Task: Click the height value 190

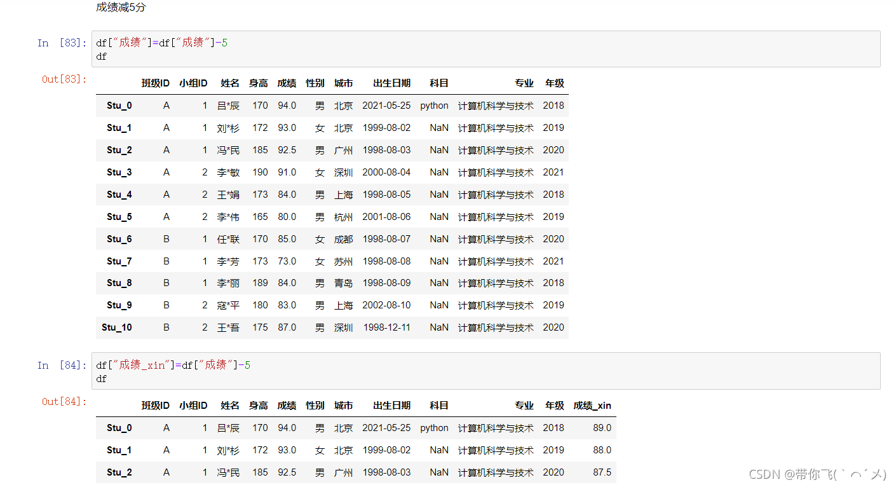Action: pyautogui.click(x=260, y=172)
